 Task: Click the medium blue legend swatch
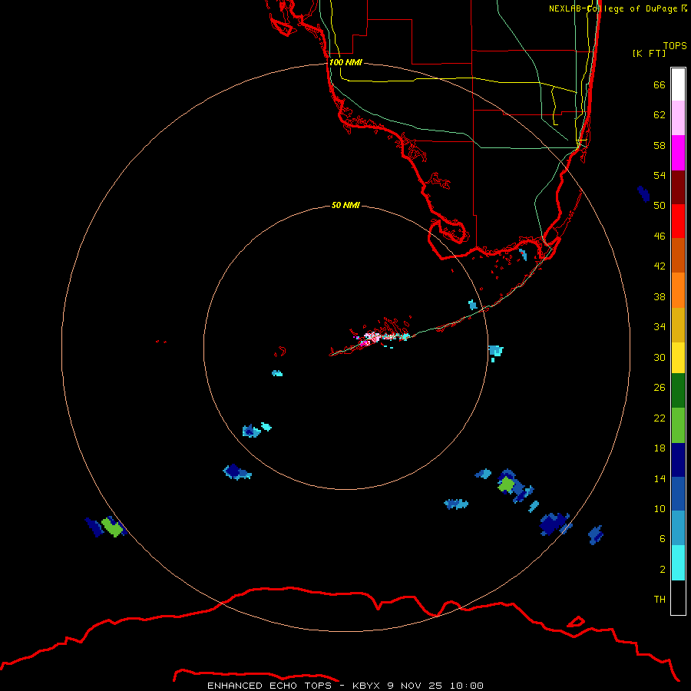point(678,494)
